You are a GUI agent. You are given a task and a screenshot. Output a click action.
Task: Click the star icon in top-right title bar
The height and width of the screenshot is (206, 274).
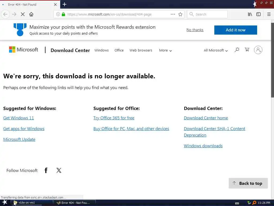(255, 4)
